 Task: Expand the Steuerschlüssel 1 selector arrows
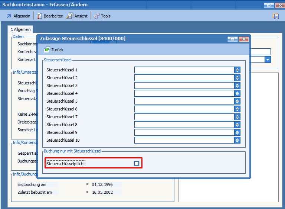(x=237, y=70)
